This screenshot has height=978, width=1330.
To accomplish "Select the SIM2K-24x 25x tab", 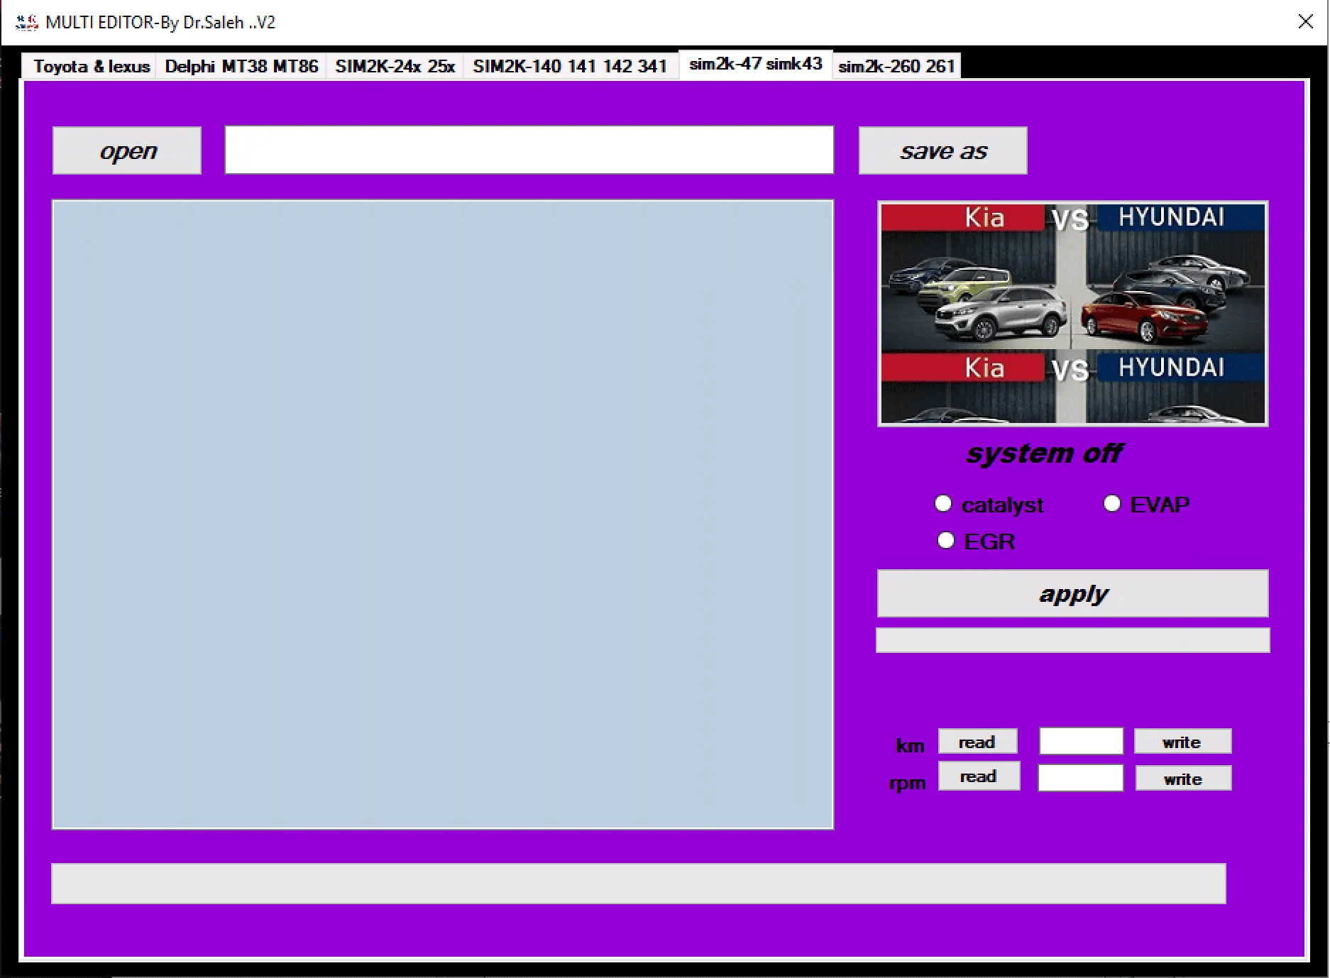I will 395,66.
